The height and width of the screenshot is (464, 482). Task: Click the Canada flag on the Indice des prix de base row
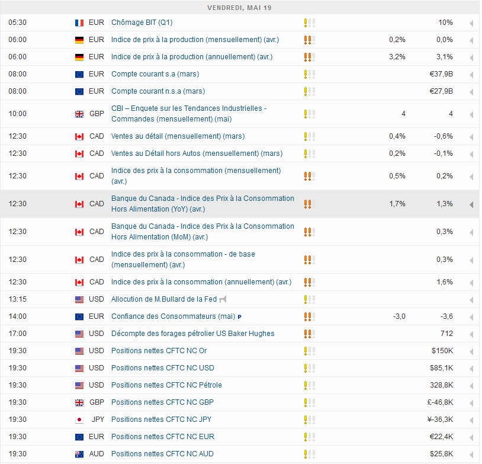pos(79,260)
